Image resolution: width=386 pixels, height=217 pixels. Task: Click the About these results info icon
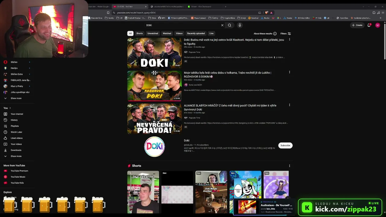[275, 34]
